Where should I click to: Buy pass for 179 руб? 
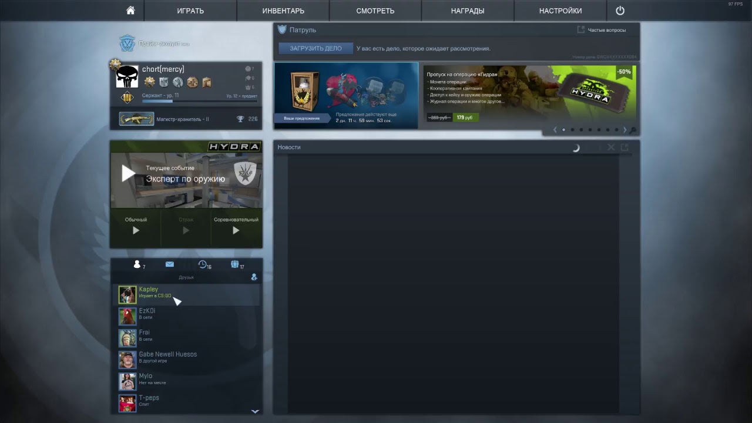466,117
